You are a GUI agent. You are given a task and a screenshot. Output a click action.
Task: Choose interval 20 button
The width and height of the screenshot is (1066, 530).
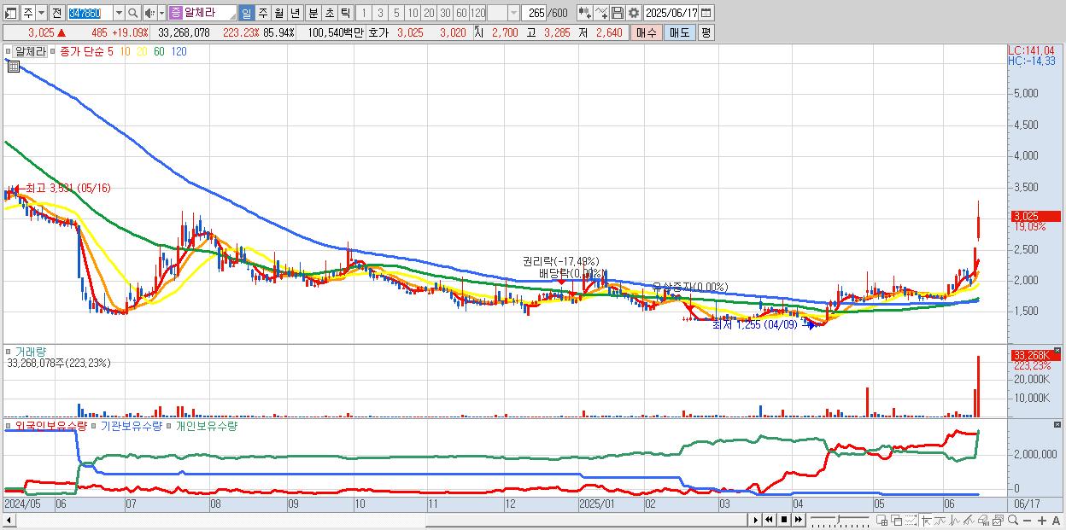click(x=429, y=13)
